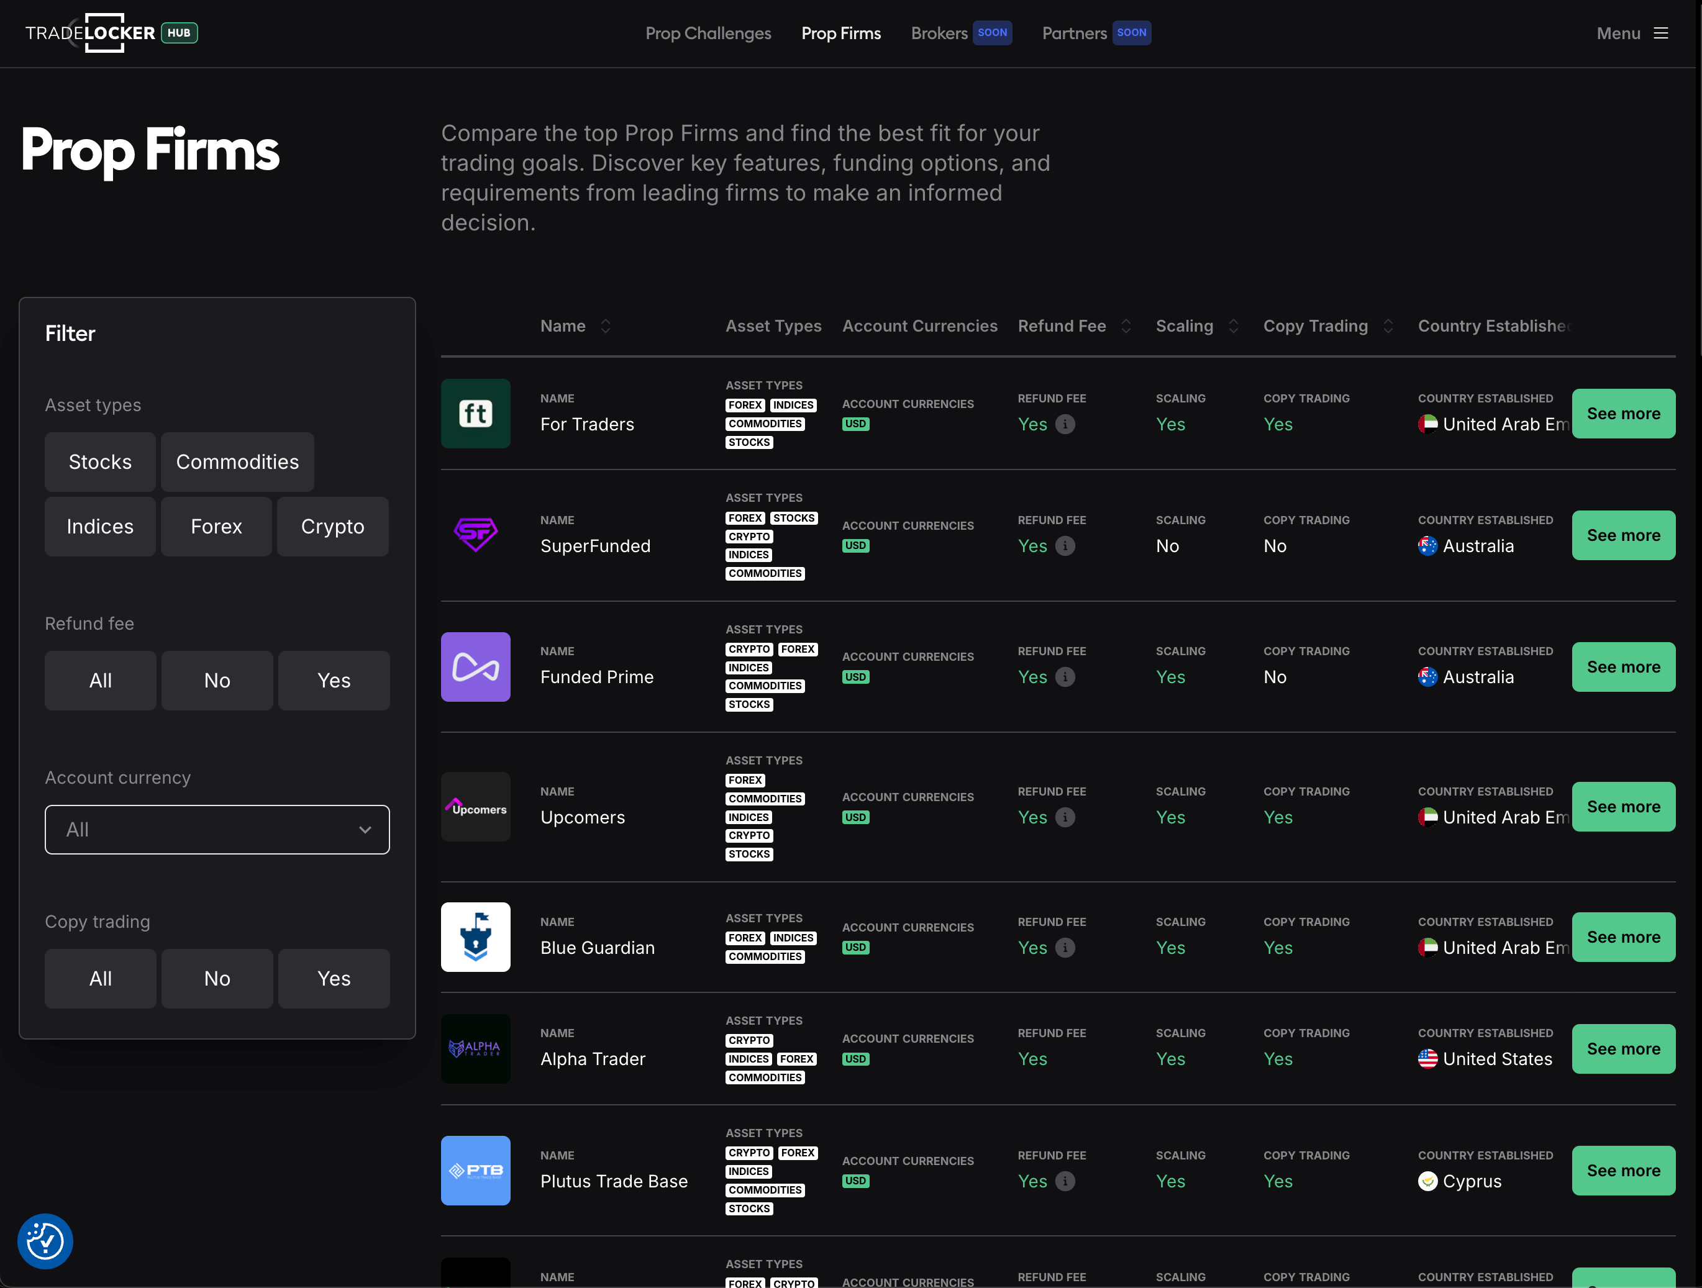The image size is (1702, 1288).
Task: Click the Blue Guardian castle logo
Action: point(476,937)
